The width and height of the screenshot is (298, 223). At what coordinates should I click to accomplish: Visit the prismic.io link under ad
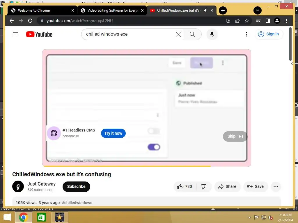coord(93,161)
